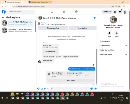Open the Facebook menu grid icon
The height and width of the screenshot is (104, 130).
[115, 12]
